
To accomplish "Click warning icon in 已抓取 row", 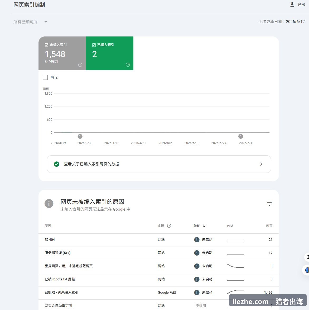I will 197,293.
